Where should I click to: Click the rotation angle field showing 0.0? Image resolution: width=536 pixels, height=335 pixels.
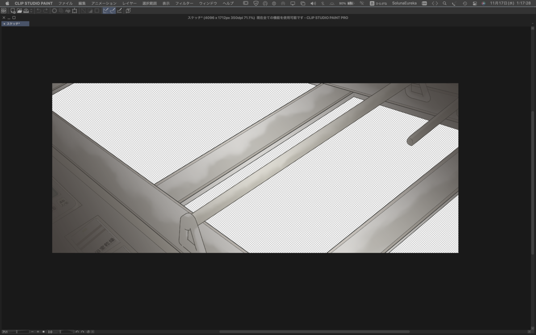pos(51,332)
